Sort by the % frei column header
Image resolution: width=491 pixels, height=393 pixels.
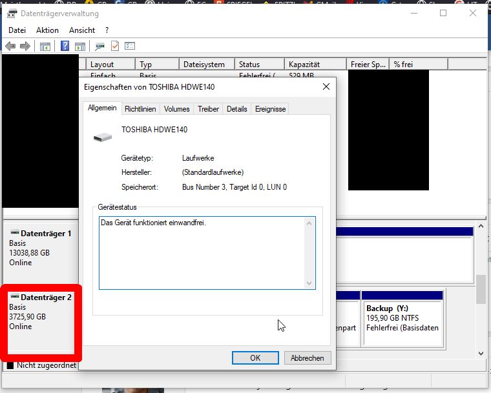tap(419, 65)
